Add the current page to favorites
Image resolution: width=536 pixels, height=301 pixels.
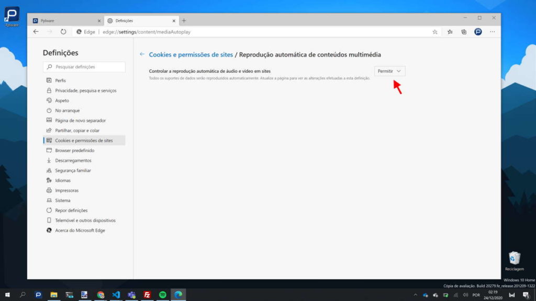(x=434, y=31)
